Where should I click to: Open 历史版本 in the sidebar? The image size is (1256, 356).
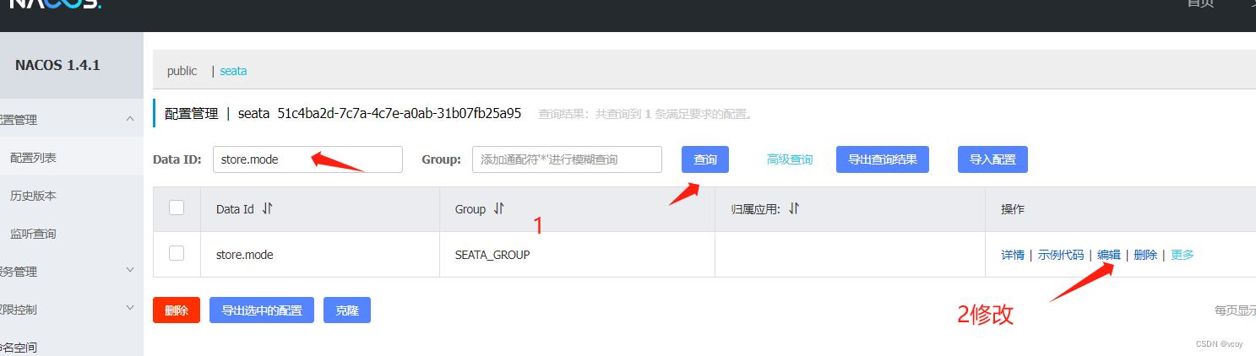(x=33, y=196)
